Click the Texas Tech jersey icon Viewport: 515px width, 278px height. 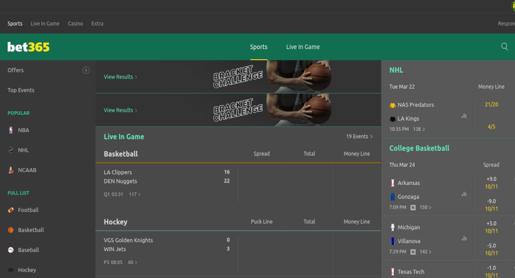[392, 272]
